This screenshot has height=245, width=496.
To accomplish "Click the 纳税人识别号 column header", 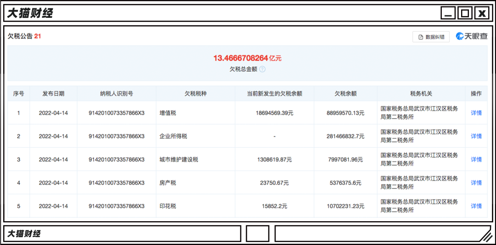I will tap(117, 94).
